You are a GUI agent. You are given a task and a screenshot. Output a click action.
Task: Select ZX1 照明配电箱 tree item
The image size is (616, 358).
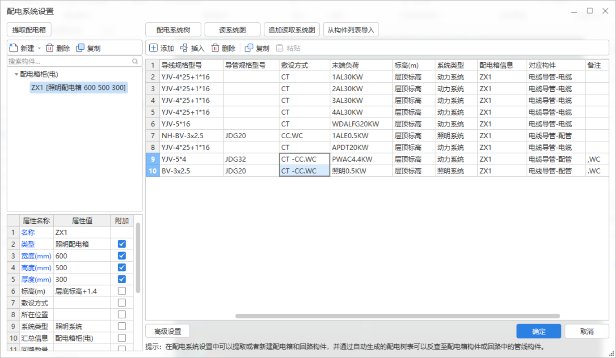[79, 87]
